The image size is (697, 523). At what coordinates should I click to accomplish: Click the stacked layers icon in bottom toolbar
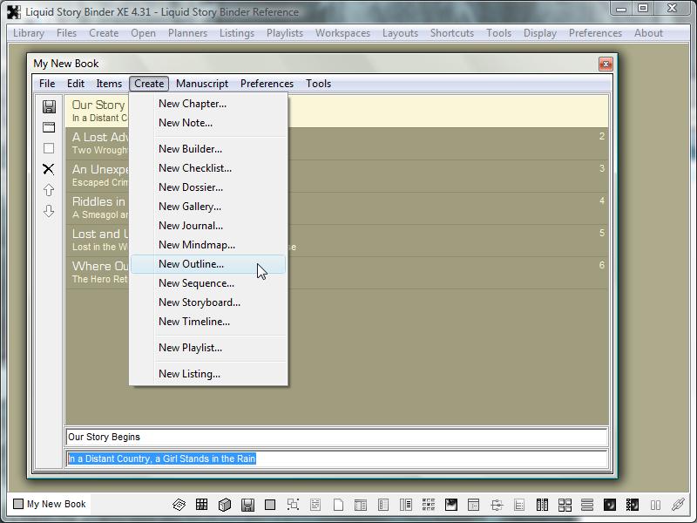click(x=179, y=505)
